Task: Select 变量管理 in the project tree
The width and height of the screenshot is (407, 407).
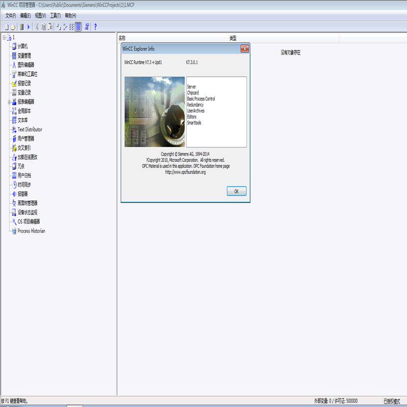Action: [x=24, y=55]
